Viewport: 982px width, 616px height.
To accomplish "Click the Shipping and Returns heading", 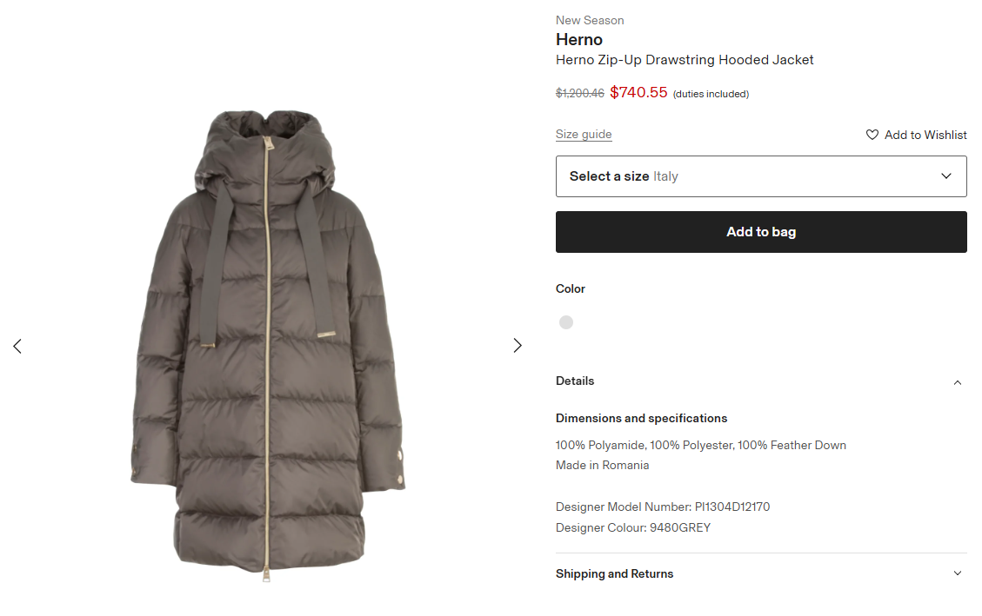I will (x=614, y=574).
